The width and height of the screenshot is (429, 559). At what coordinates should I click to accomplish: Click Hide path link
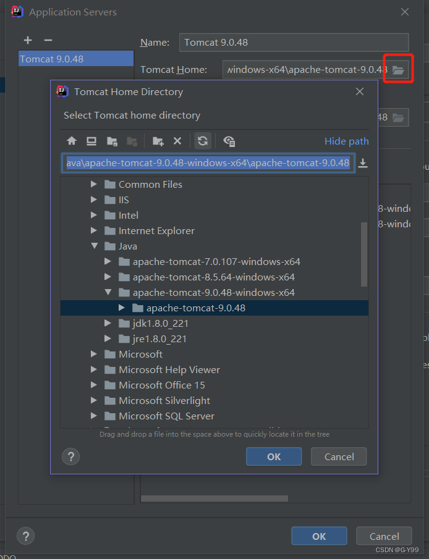347,141
